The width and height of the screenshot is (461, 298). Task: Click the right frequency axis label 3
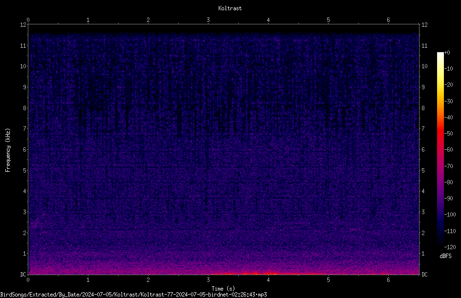pyautogui.click(x=423, y=212)
